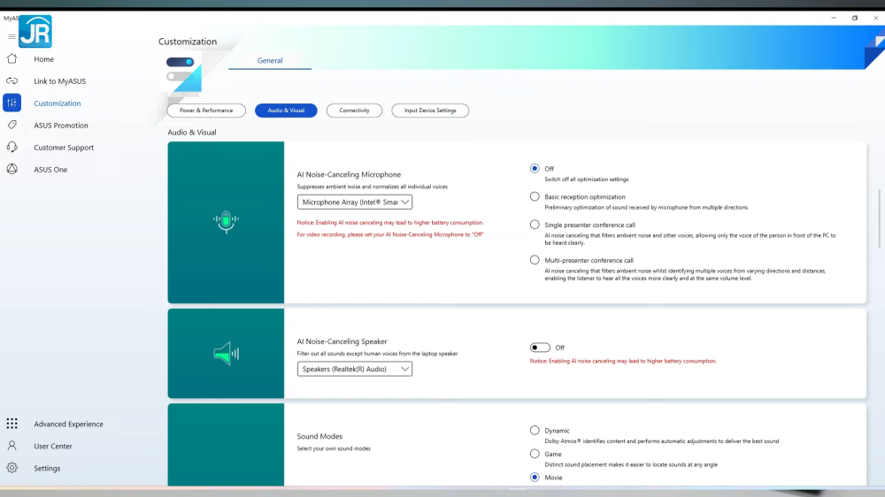Click the ASUS One icon

click(12, 169)
